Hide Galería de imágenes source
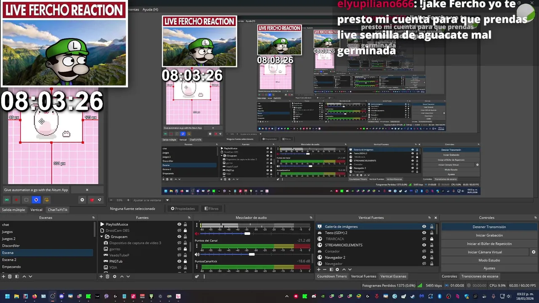 tap(424, 226)
